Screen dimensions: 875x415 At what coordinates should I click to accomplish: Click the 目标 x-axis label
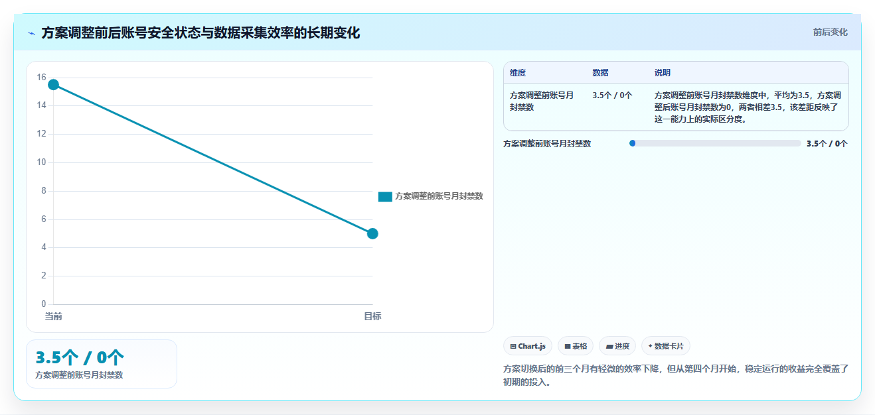tap(372, 316)
